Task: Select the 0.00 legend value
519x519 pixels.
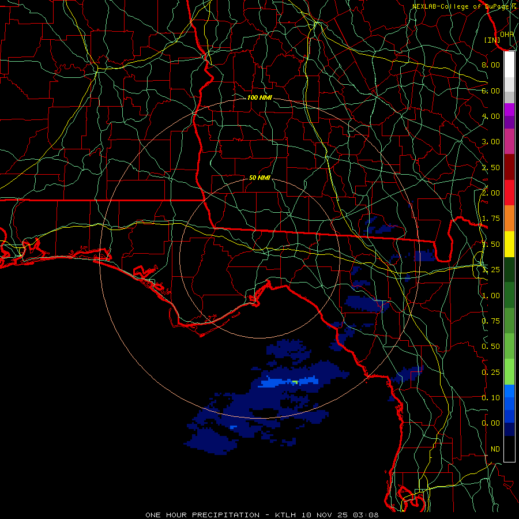Action: pyautogui.click(x=491, y=423)
